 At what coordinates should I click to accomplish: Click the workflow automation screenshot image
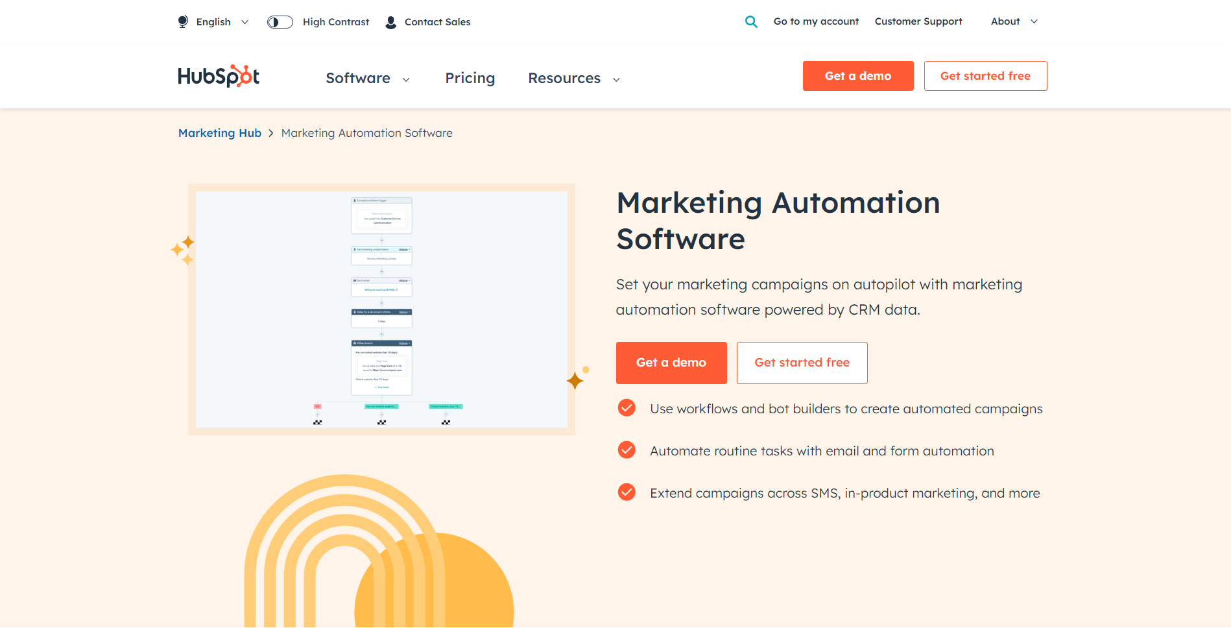381,309
